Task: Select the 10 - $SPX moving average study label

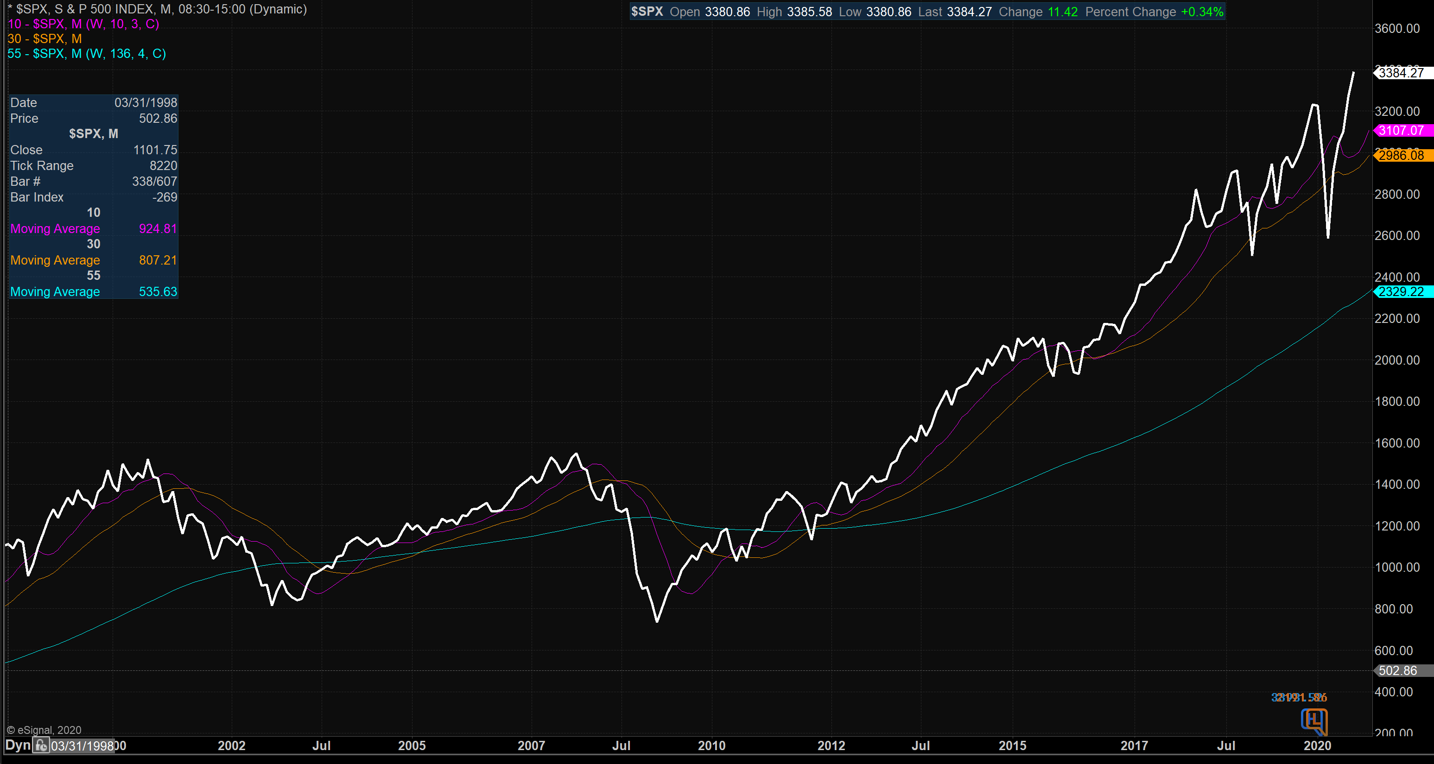Action: pyautogui.click(x=83, y=24)
